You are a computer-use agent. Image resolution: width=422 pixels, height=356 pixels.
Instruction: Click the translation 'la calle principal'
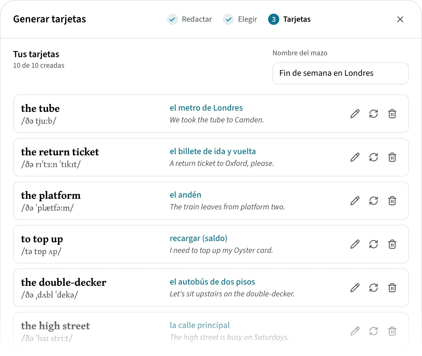[200, 325]
